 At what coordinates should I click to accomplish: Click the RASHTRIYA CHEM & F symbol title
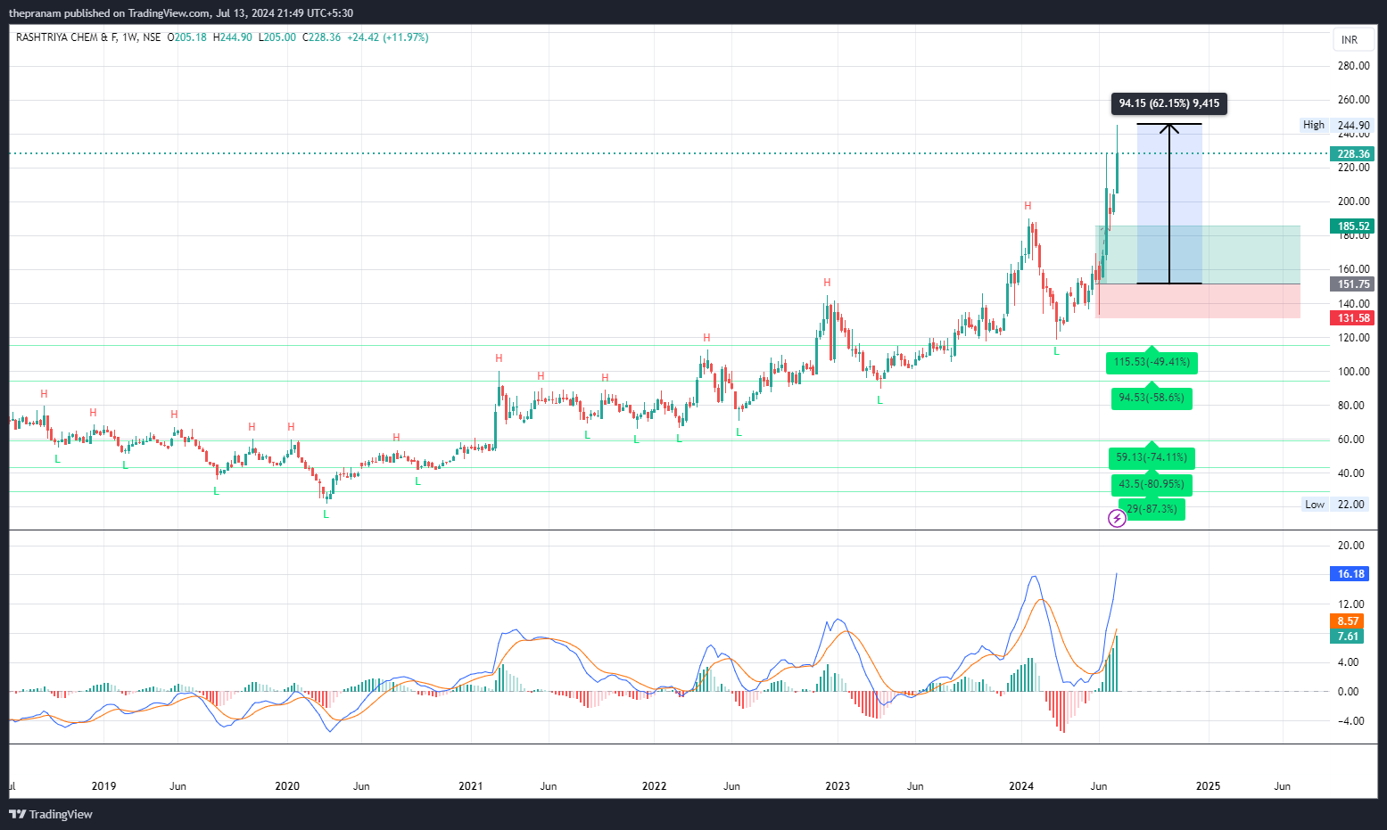tap(67, 37)
